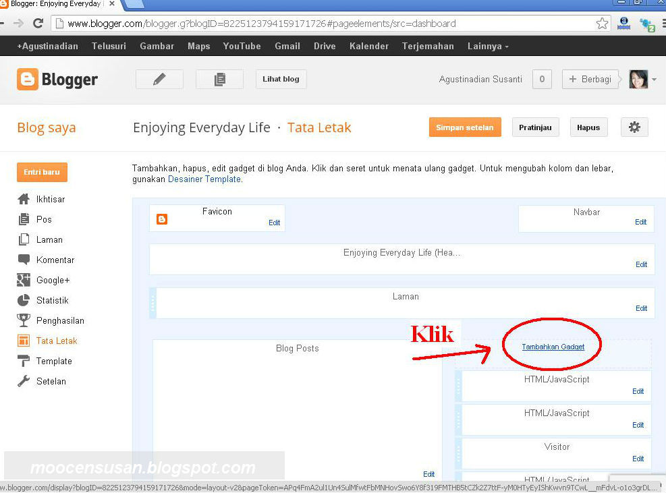This screenshot has width=666, height=493.
Task: Click the Ikhtisar home icon
Action: coord(24,199)
